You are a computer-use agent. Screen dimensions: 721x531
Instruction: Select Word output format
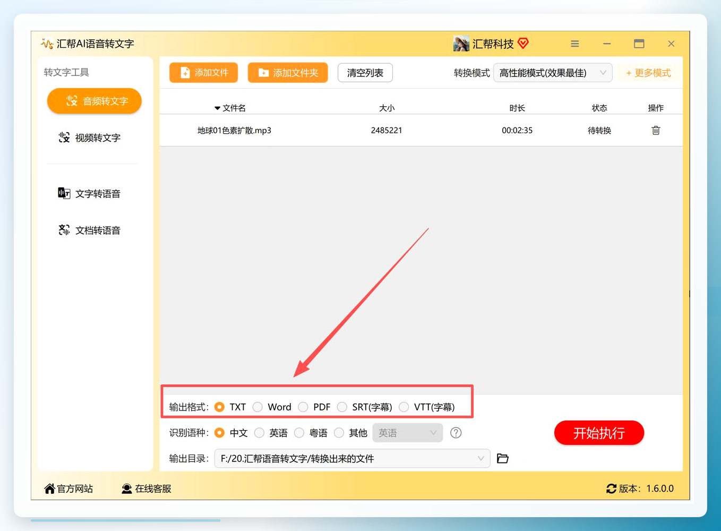257,407
